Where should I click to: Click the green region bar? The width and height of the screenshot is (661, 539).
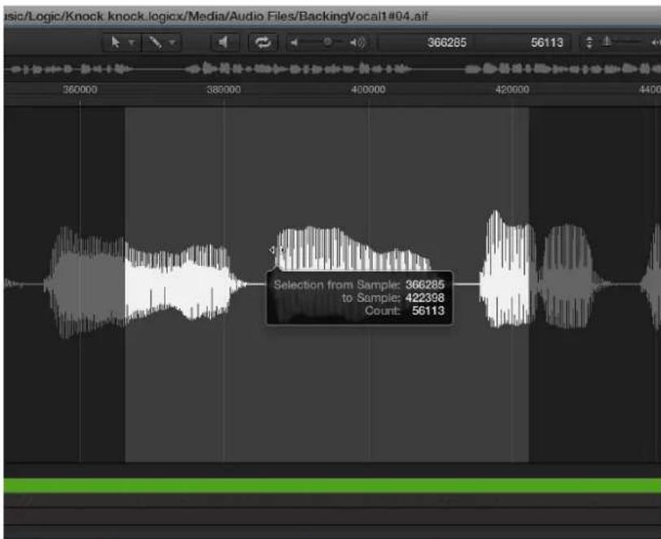(332, 486)
